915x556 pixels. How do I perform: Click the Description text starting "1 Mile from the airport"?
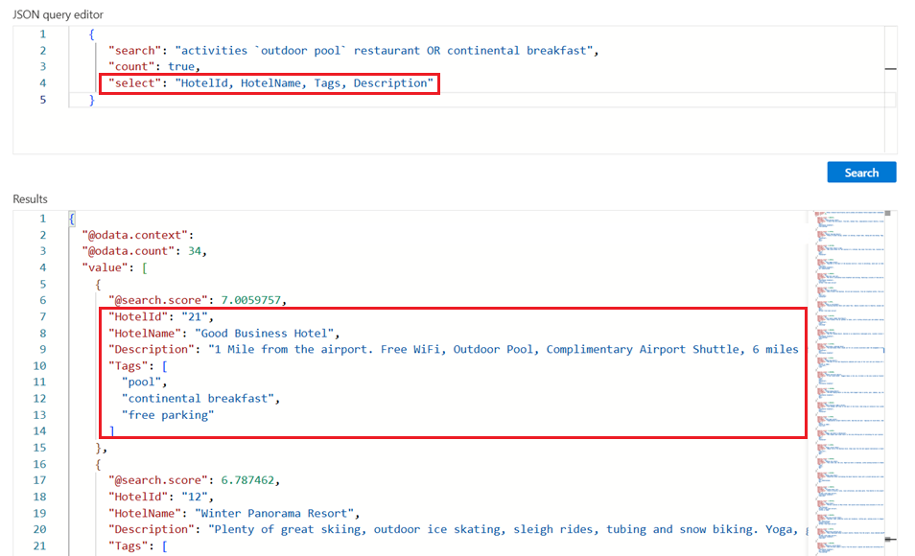click(503, 349)
